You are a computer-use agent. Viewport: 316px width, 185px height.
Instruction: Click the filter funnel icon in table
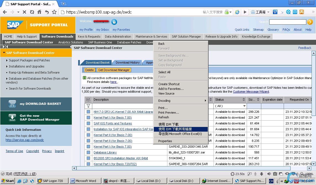(88, 106)
